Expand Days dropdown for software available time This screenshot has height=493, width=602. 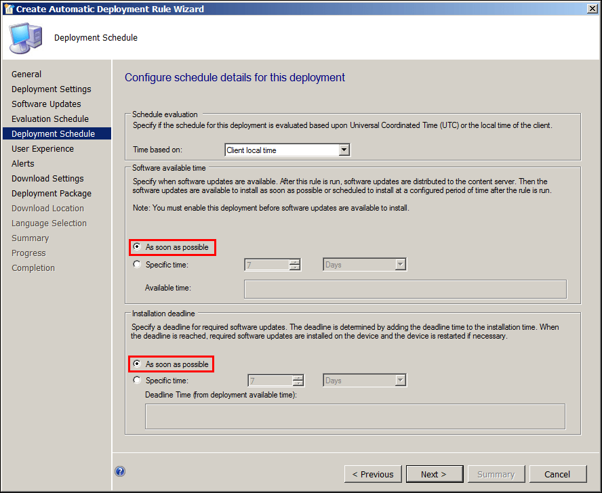[x=400, y=265]
